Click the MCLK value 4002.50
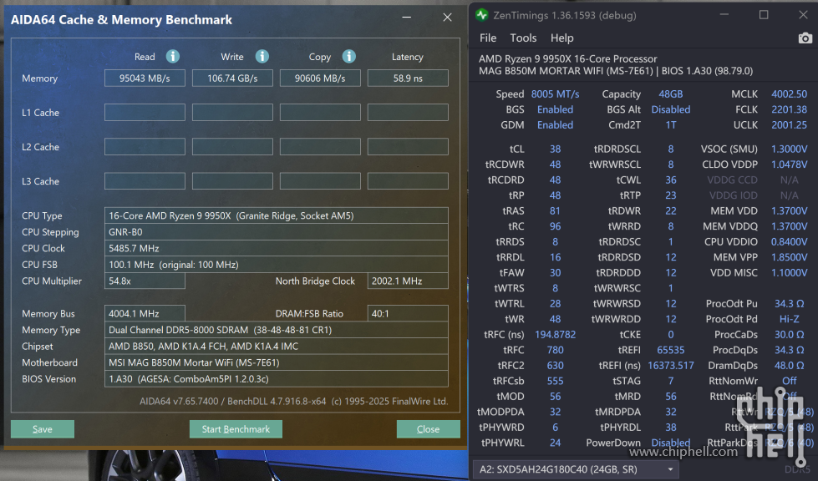 pos(789,94)
